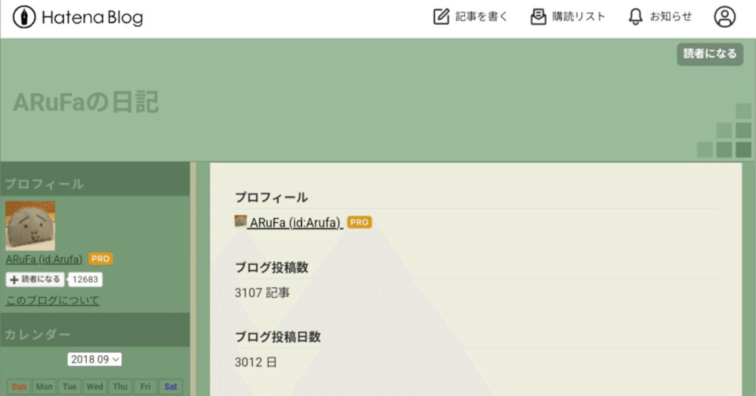Open the 記事を書く (write article) editor
The height and width of the screenshot is (396, 756).
tap(480, 17)
